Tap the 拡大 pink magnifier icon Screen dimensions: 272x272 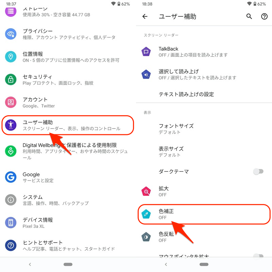(146, 191)
